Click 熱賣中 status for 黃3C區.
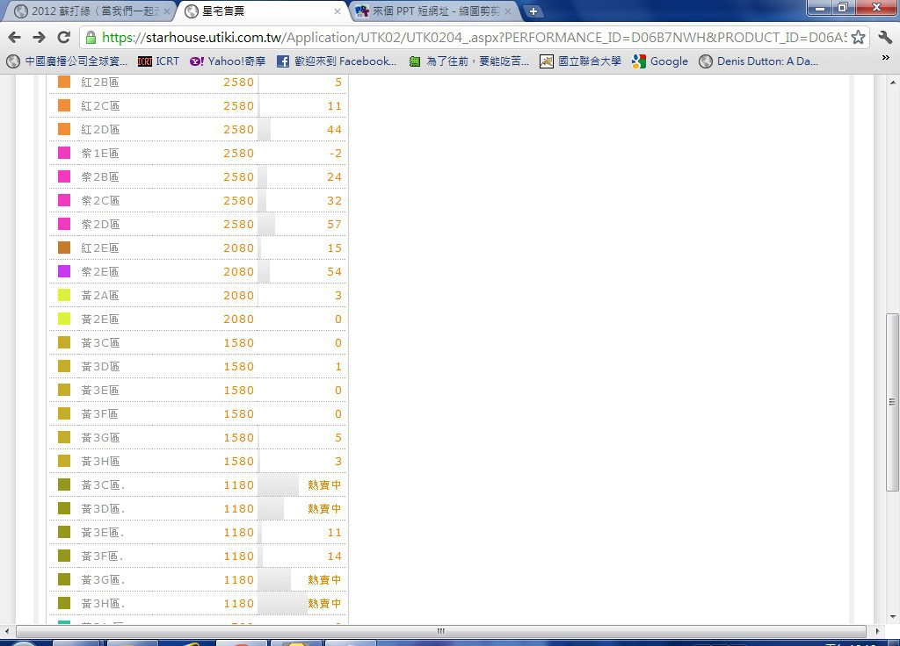This screenshot has height=646, width=900. (x=324, y=484)
